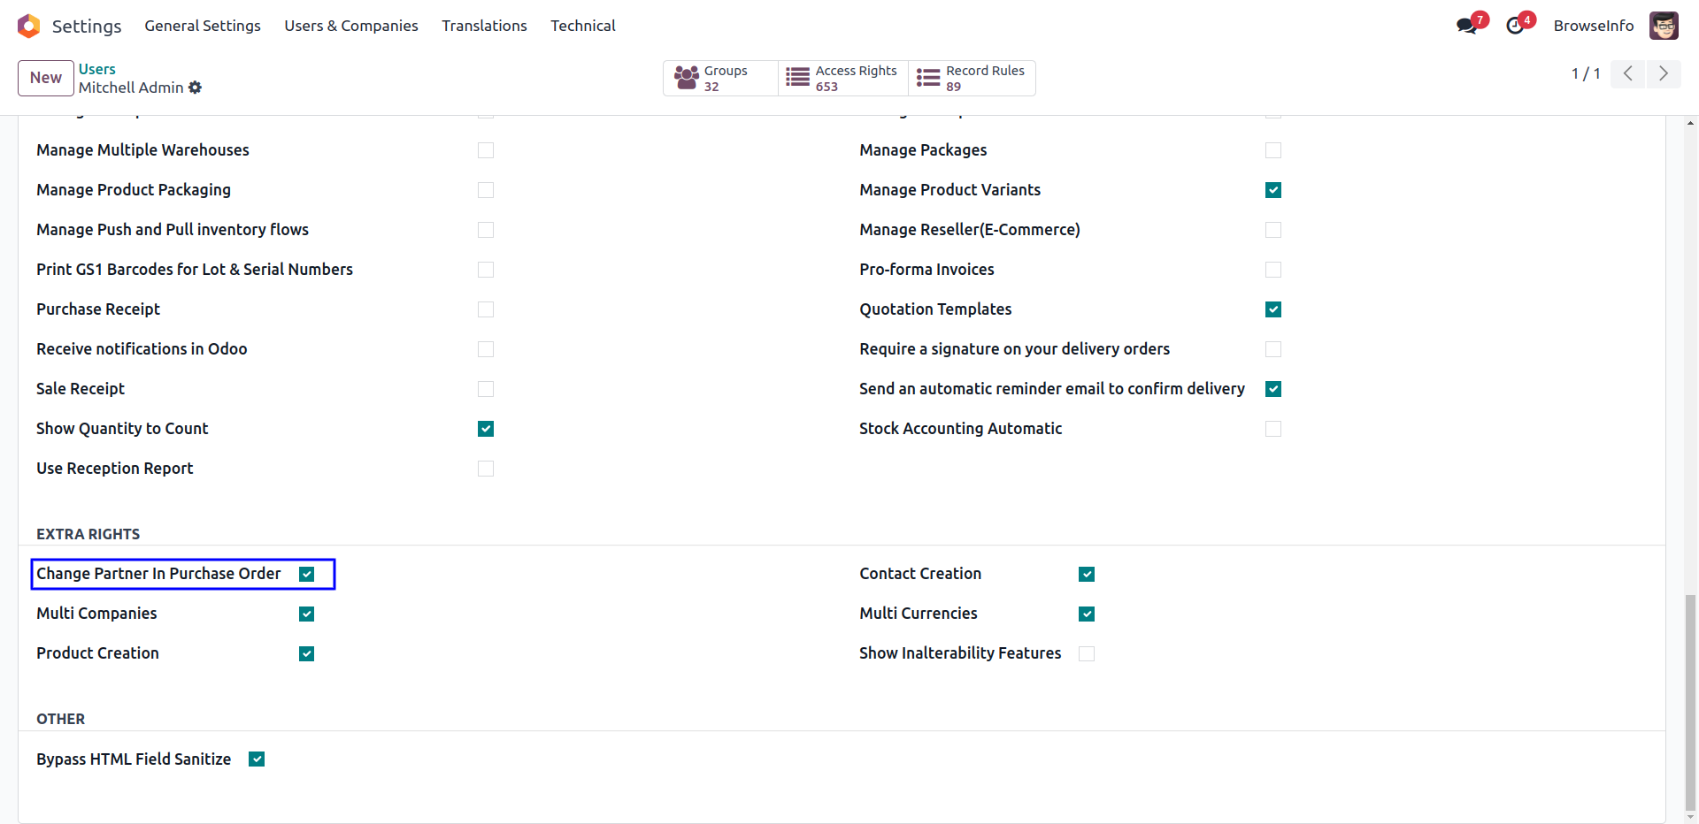Image resolution: width=1699 pixels, height=824 pixels.
Task: Open the activities clock icon
Action: click(x=1515, y=26)
